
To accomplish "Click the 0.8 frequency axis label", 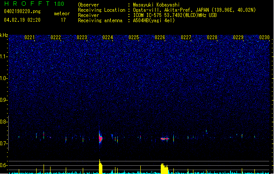I will click(3, 122).
